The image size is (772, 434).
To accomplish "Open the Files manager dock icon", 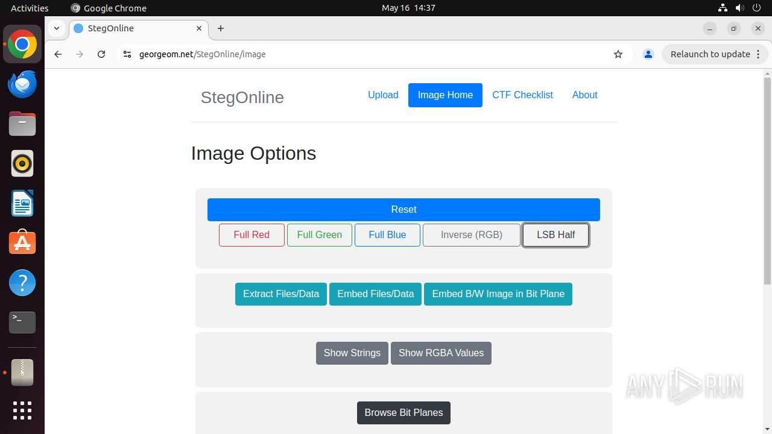I will coord(22,124).
